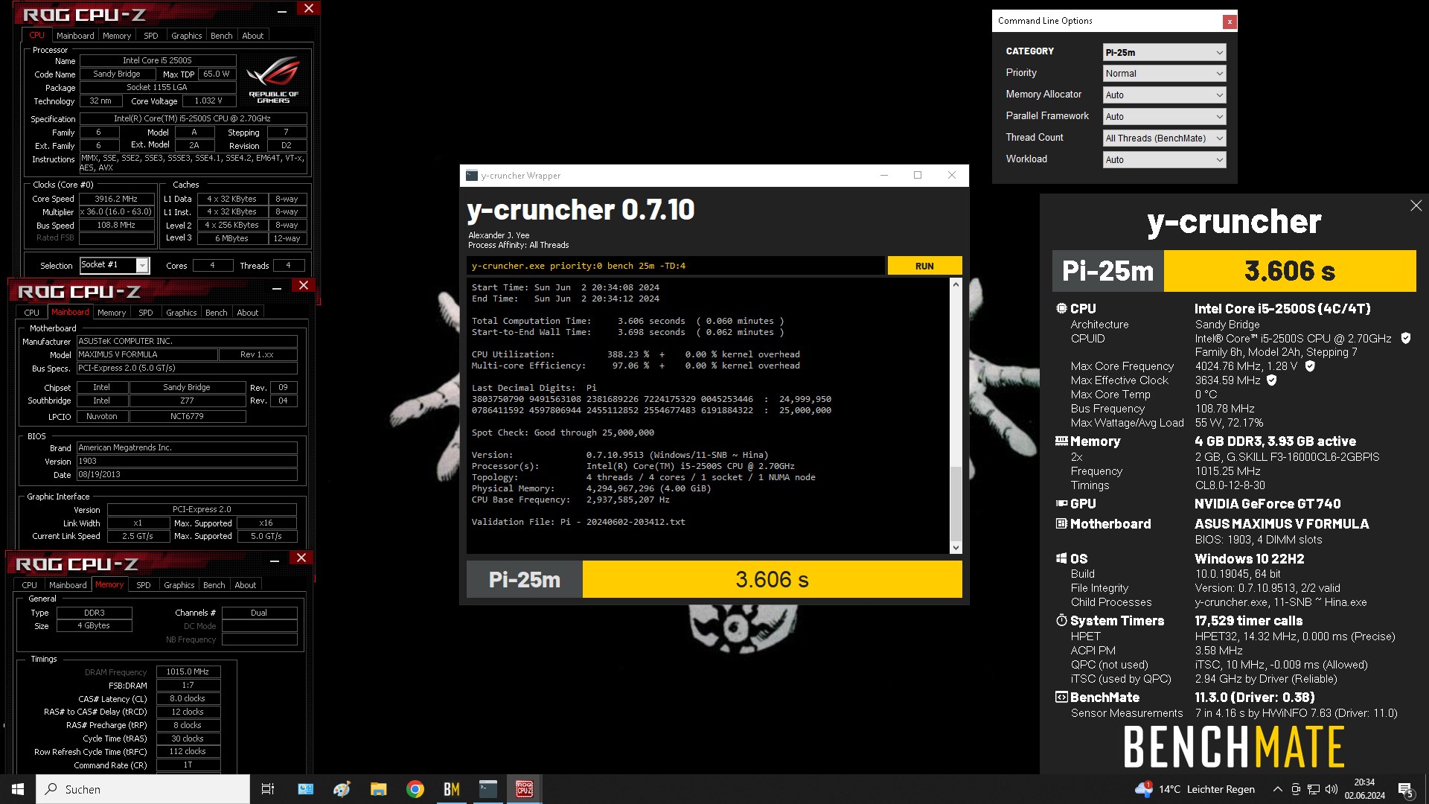Open BenchMate from the taskbar
This screenshot has height=804, width=1429.
pos(452,789)
